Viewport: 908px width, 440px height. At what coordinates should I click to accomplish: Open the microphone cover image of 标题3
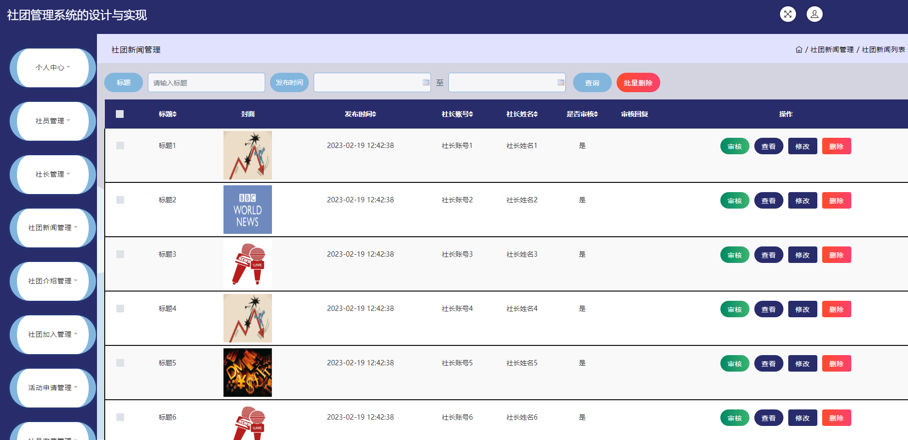pyautogui.click(x=248, y=264)
